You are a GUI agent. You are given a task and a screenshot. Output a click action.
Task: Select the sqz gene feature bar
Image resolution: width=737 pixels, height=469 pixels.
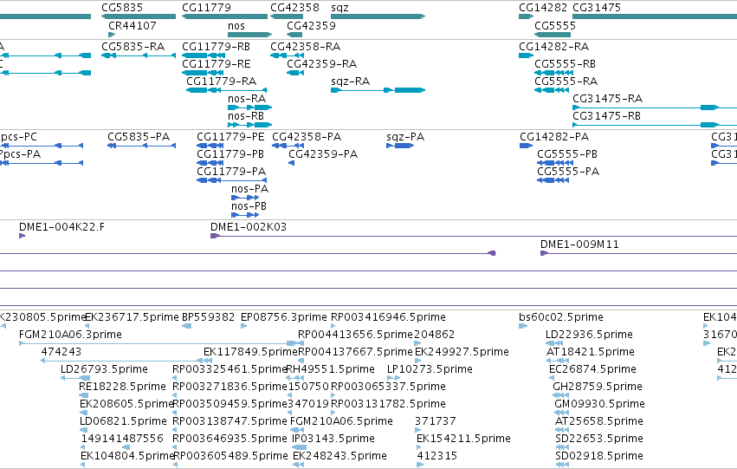coord(378,16)
